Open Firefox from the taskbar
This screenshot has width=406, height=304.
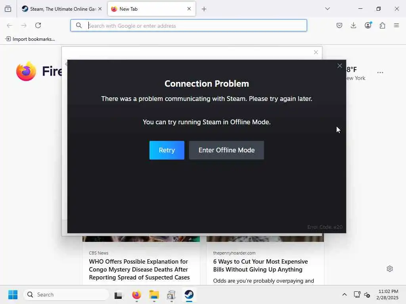pyautogui.click(x=136, y=294)
